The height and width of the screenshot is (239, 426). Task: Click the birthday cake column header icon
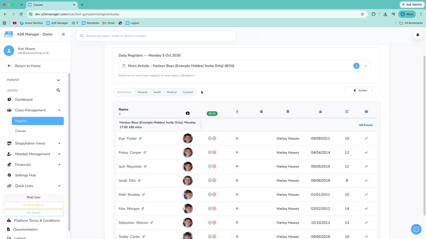click(x=320, y=112)
